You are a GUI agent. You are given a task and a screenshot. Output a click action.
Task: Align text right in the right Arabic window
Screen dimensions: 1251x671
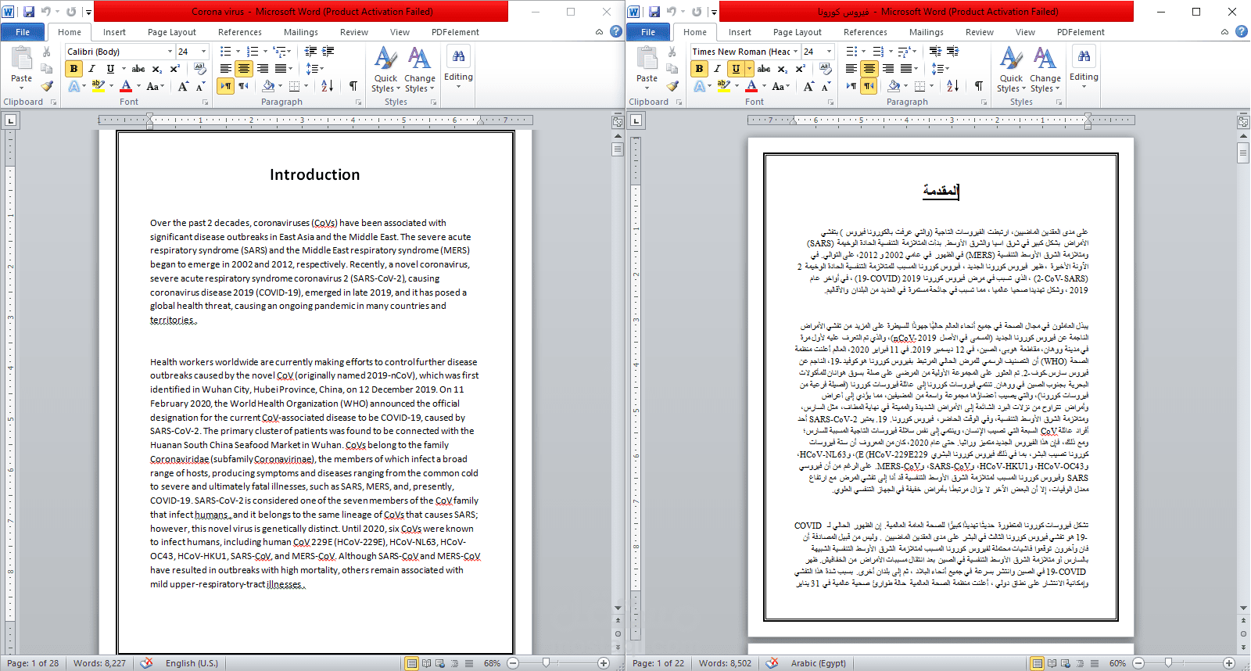click(888, 69)
